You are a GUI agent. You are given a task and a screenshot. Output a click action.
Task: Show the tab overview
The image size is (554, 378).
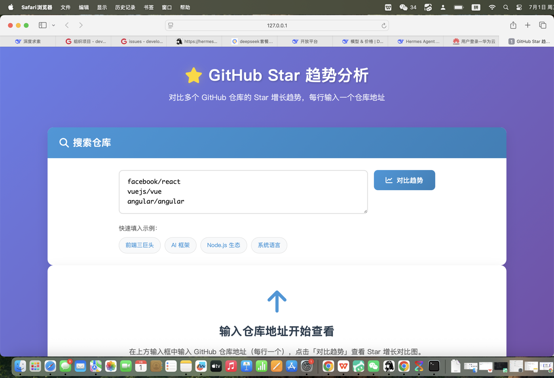coord(543,25)
